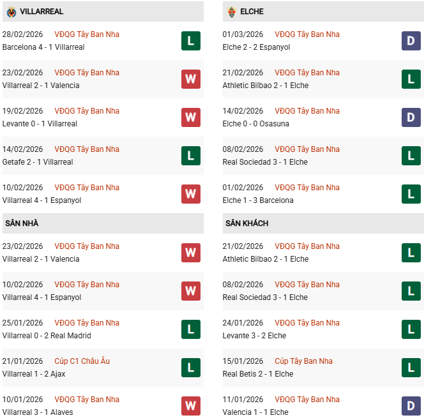Click W badge for Levante 0-1 Villarreal

[190, 117]
